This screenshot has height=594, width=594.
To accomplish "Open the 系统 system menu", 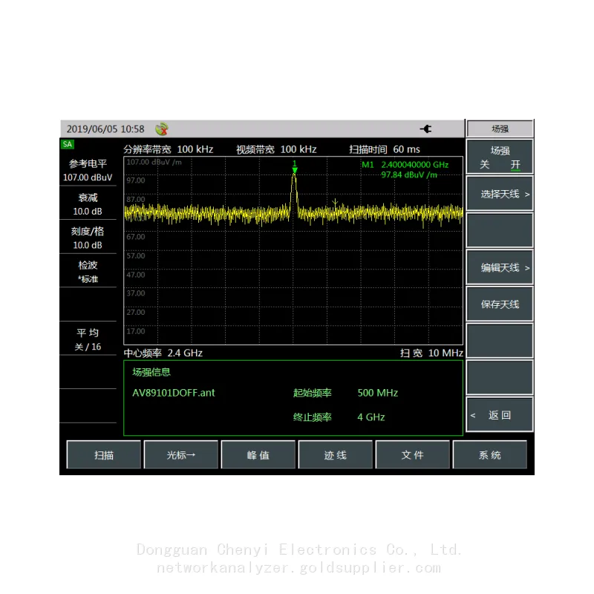I will click(490, 454).
